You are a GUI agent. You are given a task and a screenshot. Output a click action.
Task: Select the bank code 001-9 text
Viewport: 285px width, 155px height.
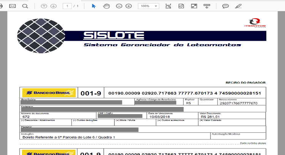(x=91, y=93)
